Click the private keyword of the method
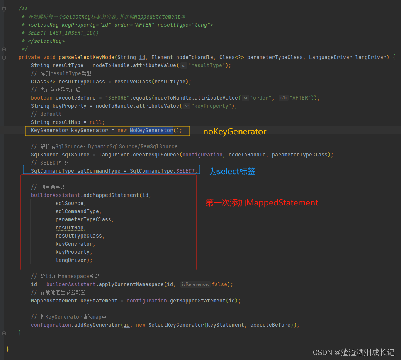 point(29,57)
